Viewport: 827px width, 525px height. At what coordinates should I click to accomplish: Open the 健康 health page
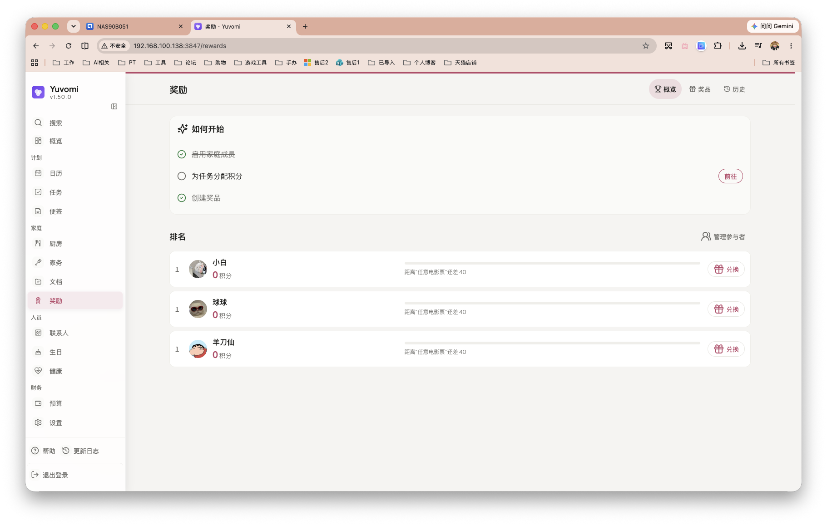coord(75,371)
